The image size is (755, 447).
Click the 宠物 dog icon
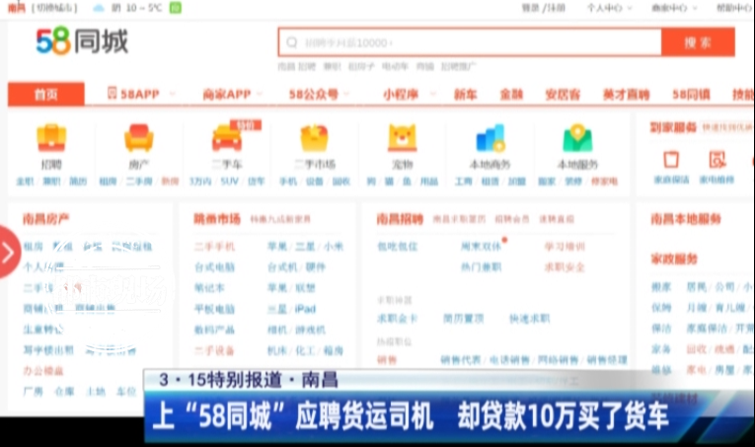402,138
